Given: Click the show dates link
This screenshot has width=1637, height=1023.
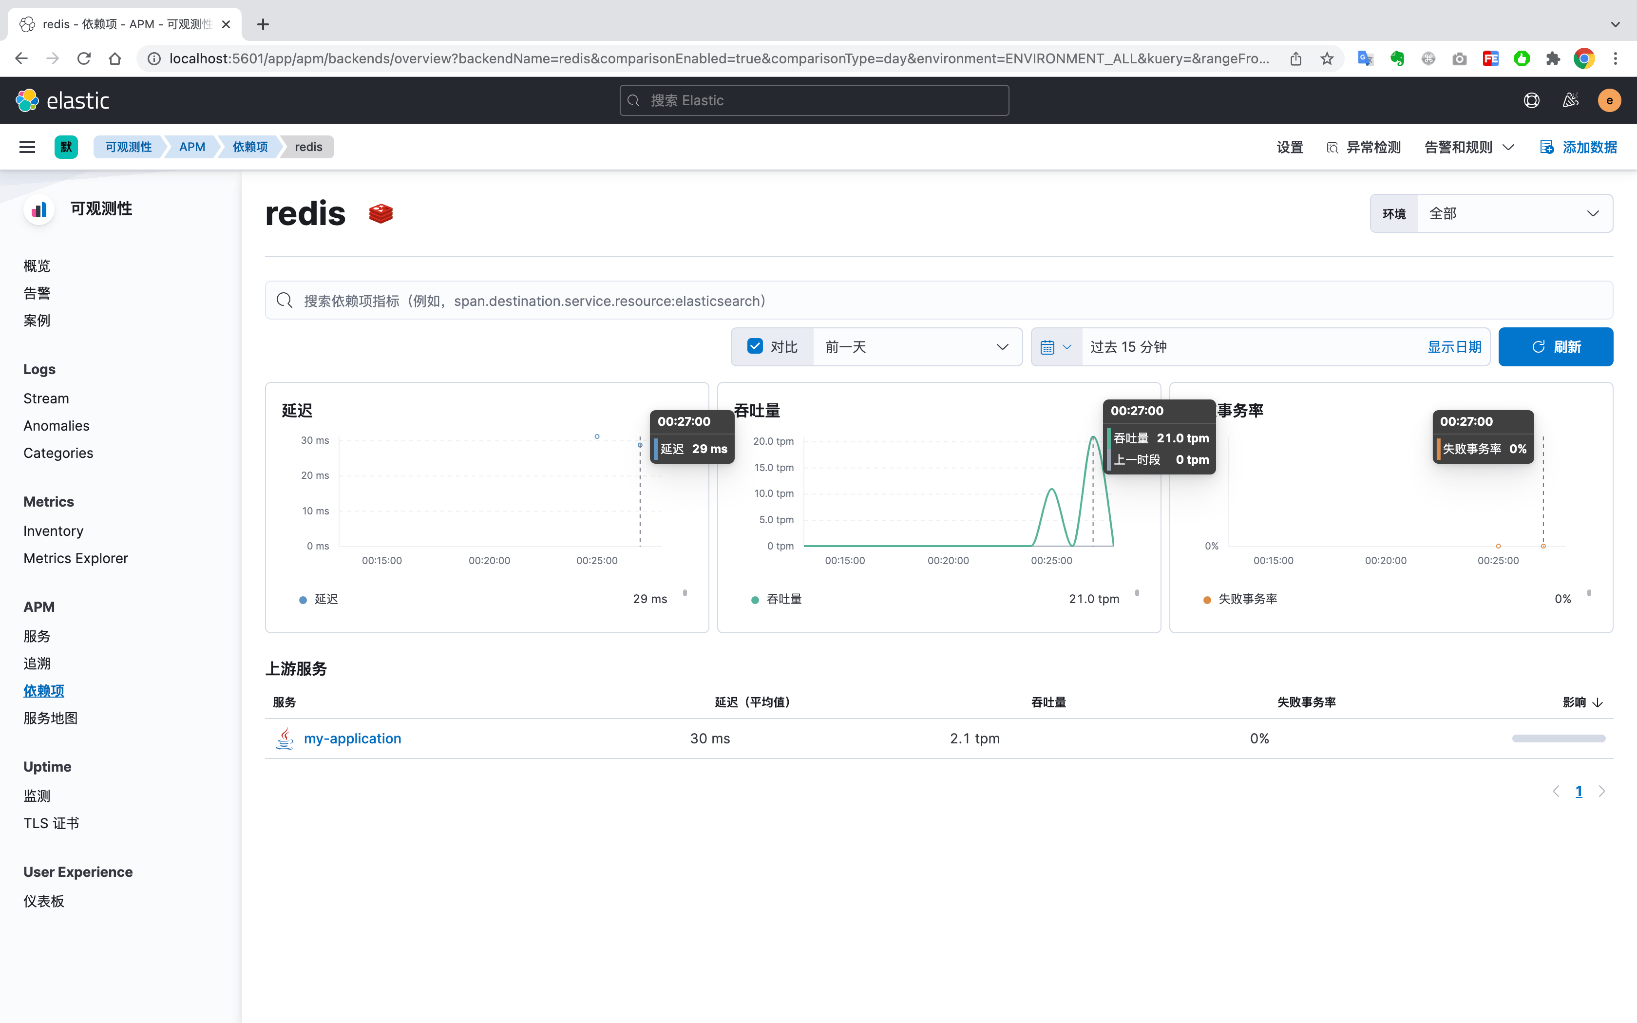Looking at the screenshot, I should [1454, 347].
